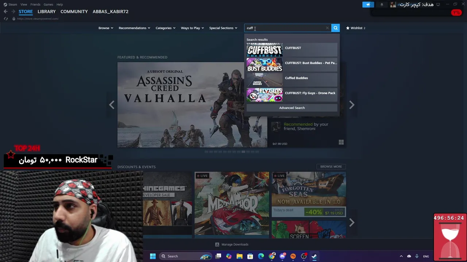Open Task View in taskbar
Image resolution: width=467 pixels, height=262 pixels.
tap(218, 256)
